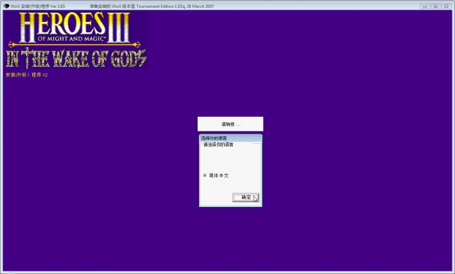Maximize the WoG installer window

click(435, 6)
